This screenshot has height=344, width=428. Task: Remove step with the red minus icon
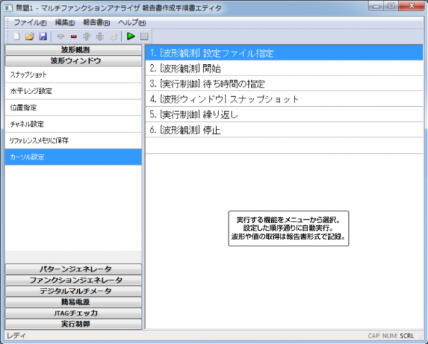[73, 36]
